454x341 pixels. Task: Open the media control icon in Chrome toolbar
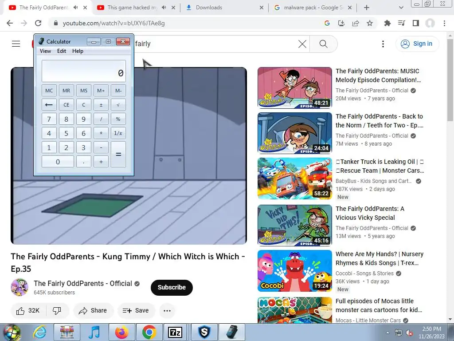(402, 23)
